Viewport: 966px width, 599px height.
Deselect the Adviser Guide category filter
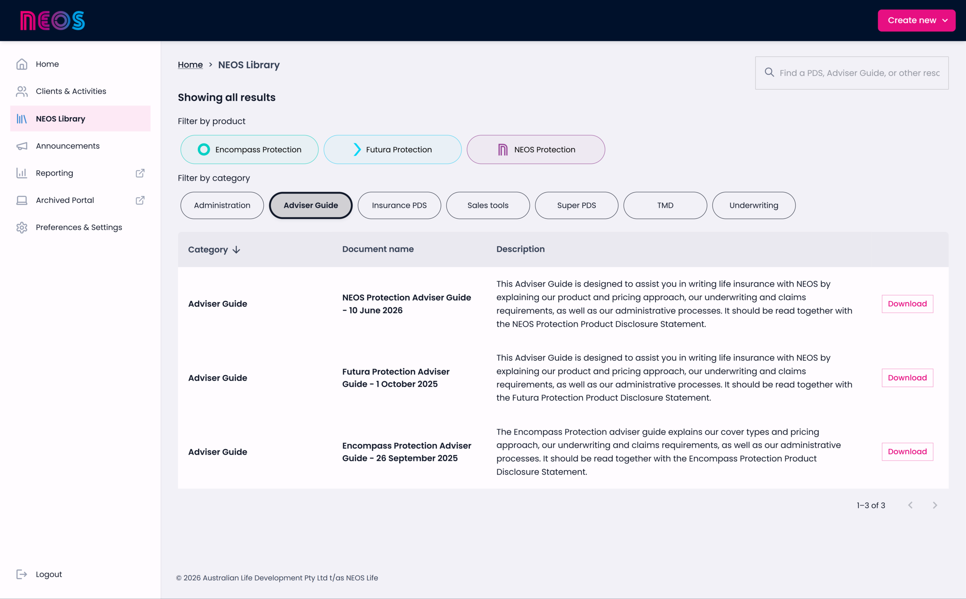pyautogui.click(x=311, y=205)
